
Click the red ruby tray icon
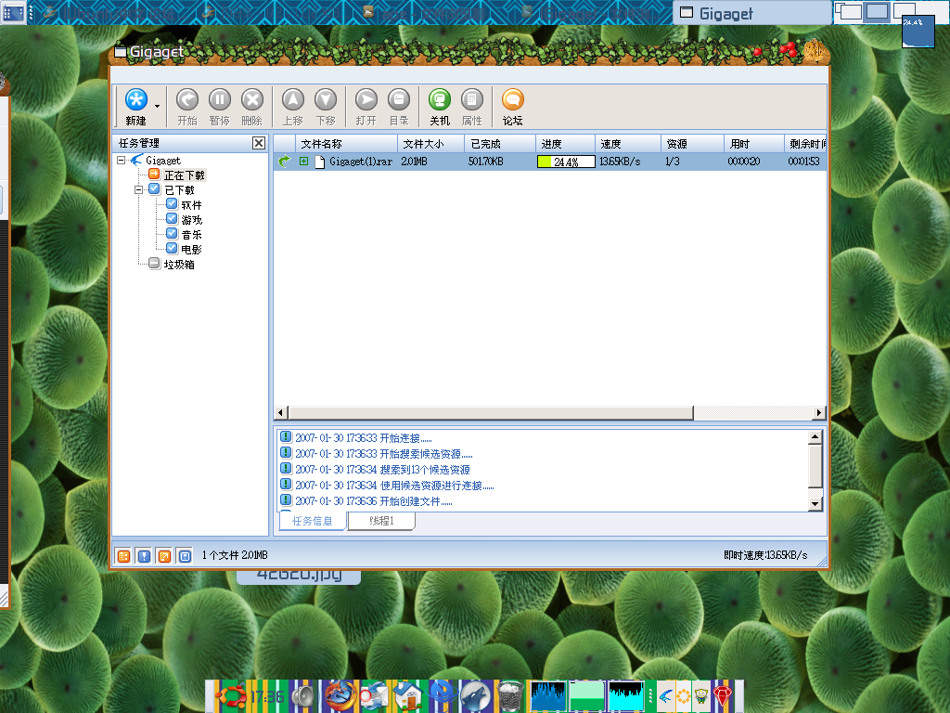(723, 695)
